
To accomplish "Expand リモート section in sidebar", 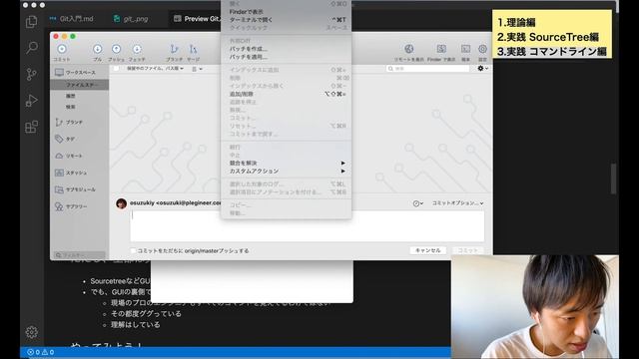I will pos(69,156).
